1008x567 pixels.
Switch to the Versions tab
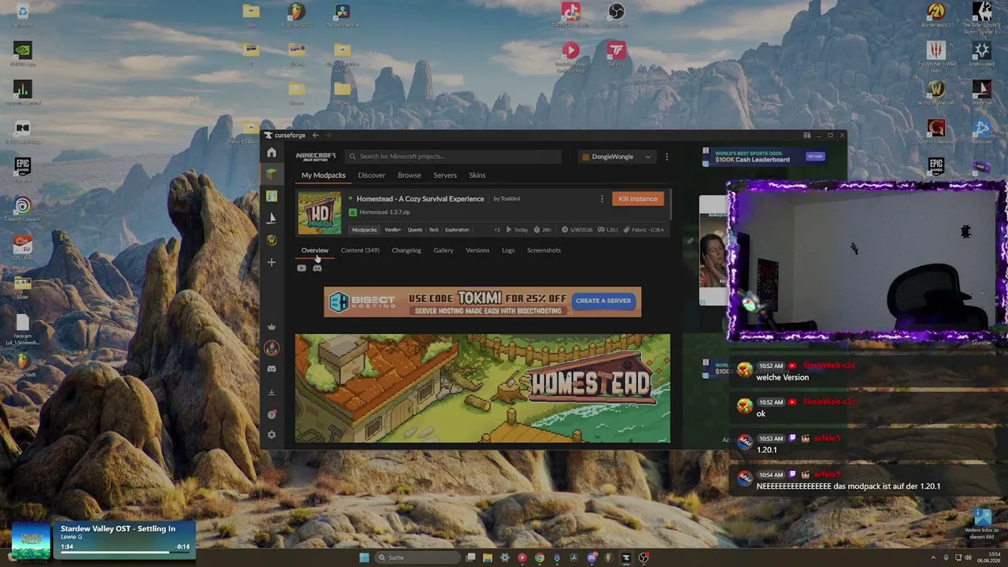tap(477, 250)
